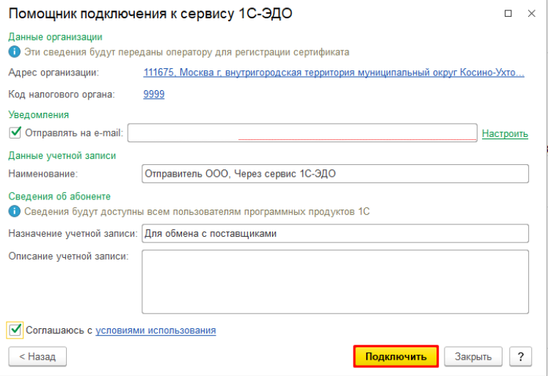This screenshot has width=548, height=376.
Task: Disable the Отправлять на e-mail checkbox
Action: pos(15,133)
